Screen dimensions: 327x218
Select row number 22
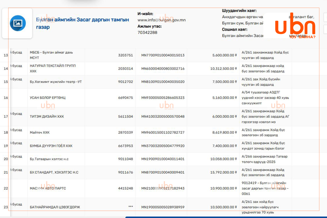pyautogui.click(x=6, y=188)
